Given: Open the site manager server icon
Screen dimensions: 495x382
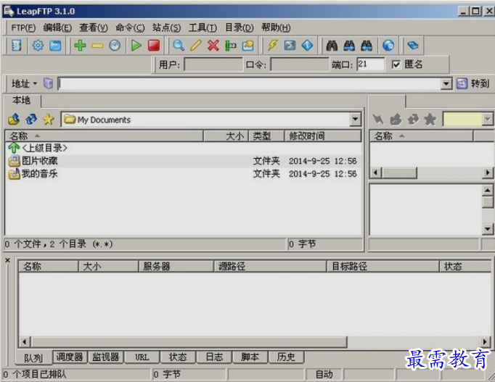Looking at the screenshot, I should (17, 46).
